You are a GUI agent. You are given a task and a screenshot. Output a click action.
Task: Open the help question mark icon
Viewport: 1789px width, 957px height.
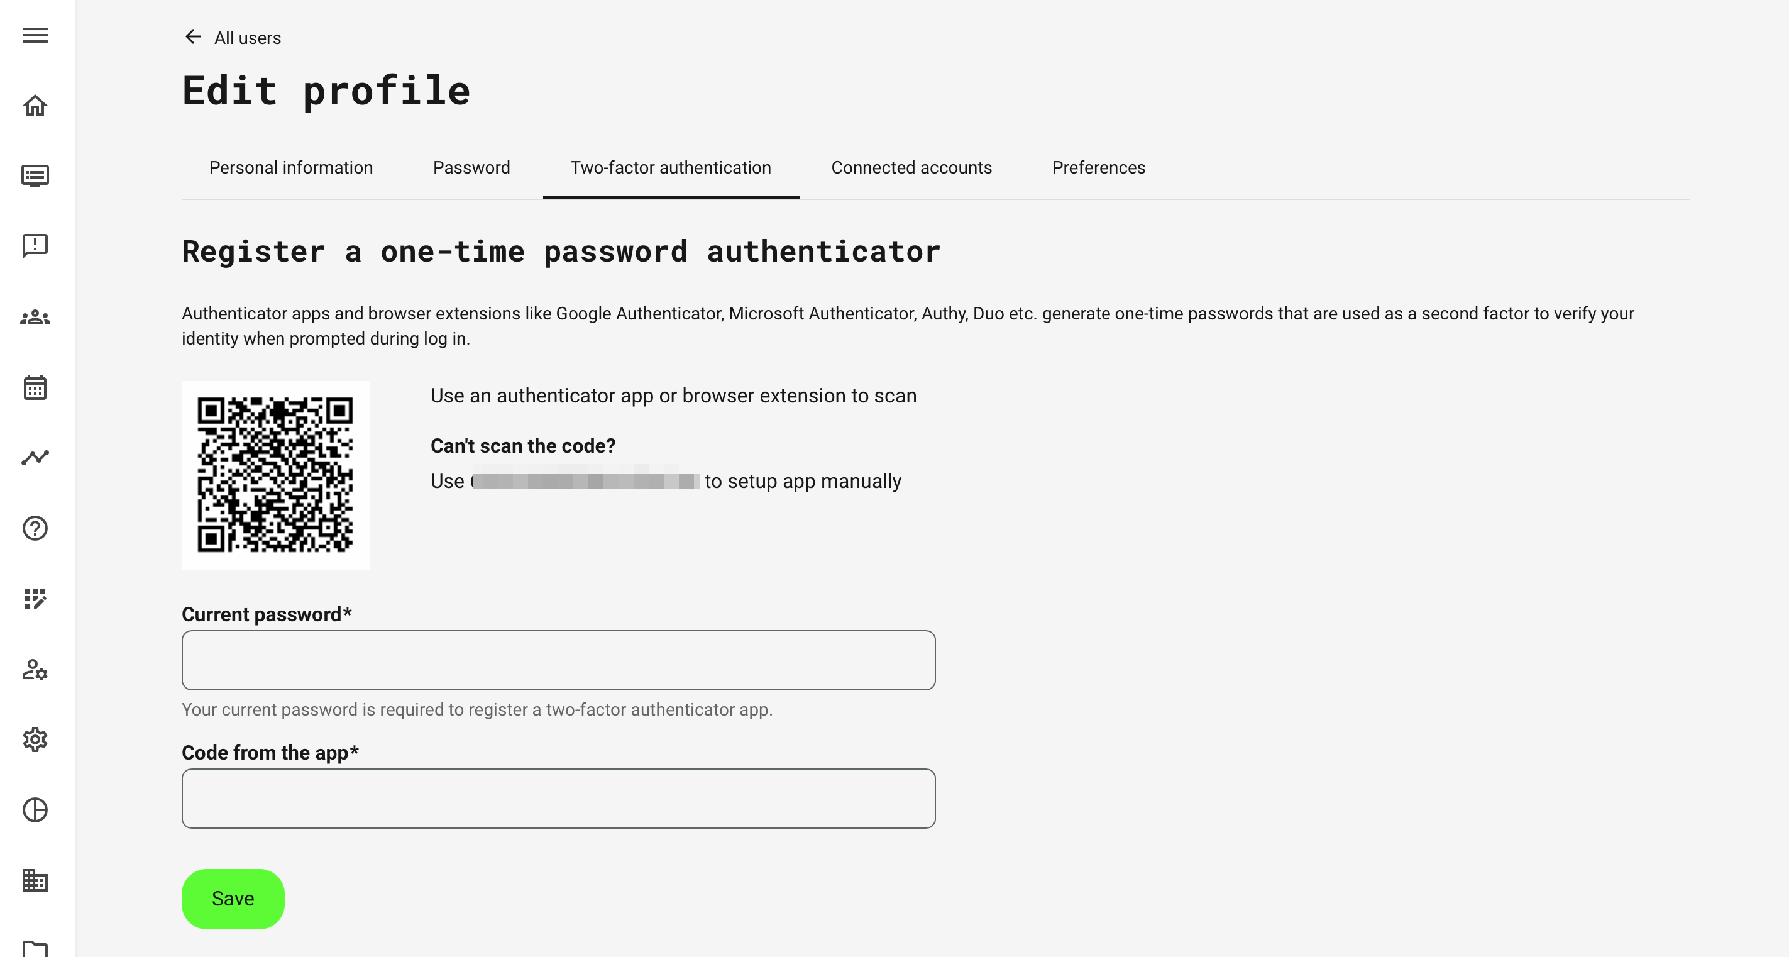click(x=35, y=528)
